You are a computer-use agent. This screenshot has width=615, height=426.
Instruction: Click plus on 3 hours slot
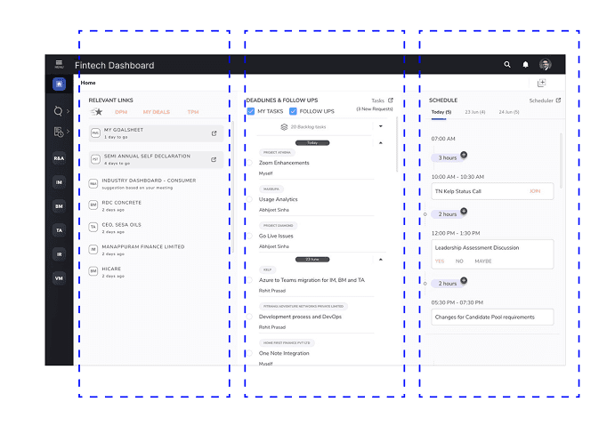(464, 155)
